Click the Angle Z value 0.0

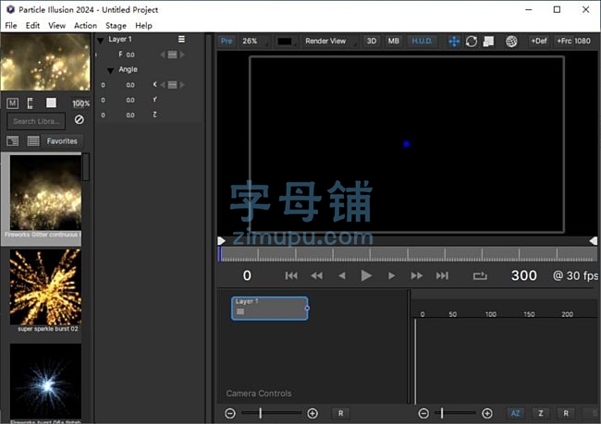(x=130, y=115)
